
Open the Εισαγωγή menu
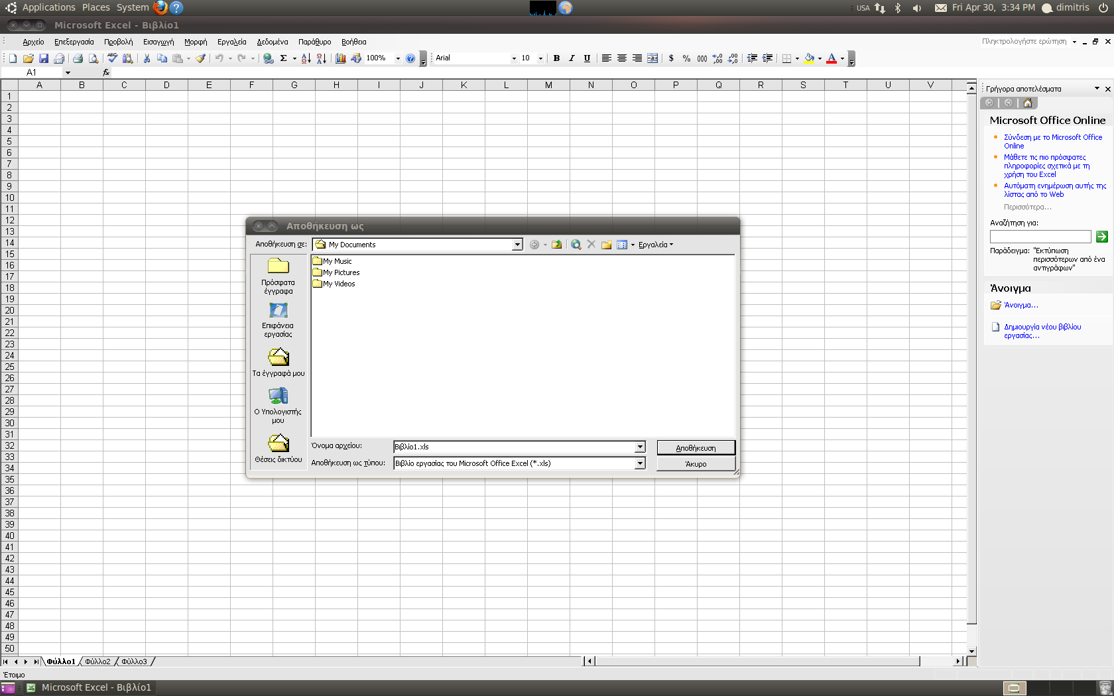pyautogui.click(x=158, y=42)
